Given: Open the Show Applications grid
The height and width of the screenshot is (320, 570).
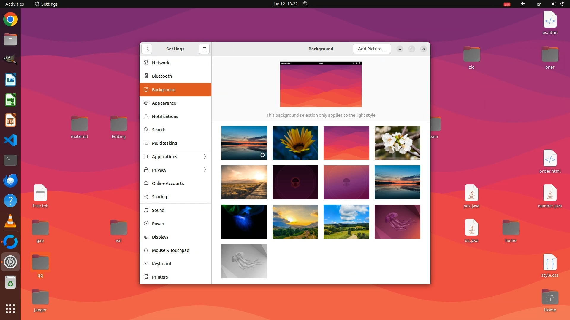Looking at the screenshot, I should tap(10, 308).
